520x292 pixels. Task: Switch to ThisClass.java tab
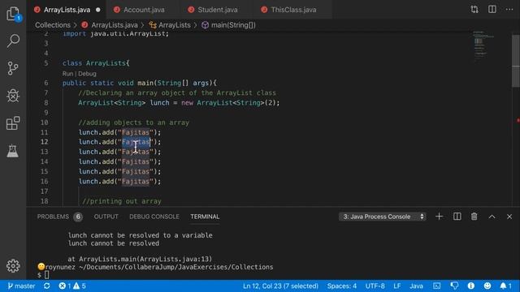pyautogui.click(x=293, y=10)
